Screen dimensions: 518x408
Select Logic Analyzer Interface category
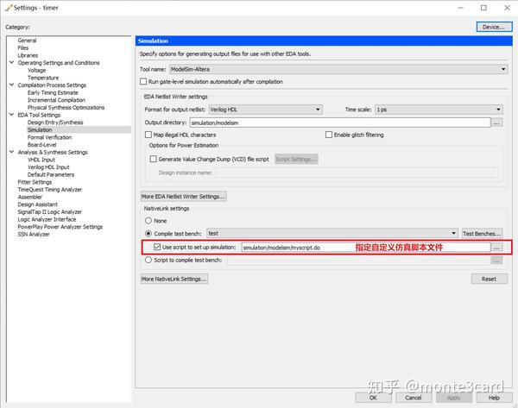coord(47,219)
